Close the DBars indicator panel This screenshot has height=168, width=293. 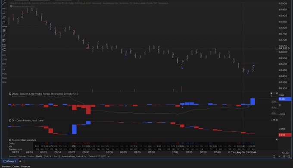[277, 93]
